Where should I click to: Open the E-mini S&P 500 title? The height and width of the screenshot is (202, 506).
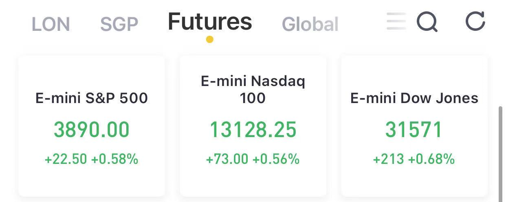click(92, 98)
